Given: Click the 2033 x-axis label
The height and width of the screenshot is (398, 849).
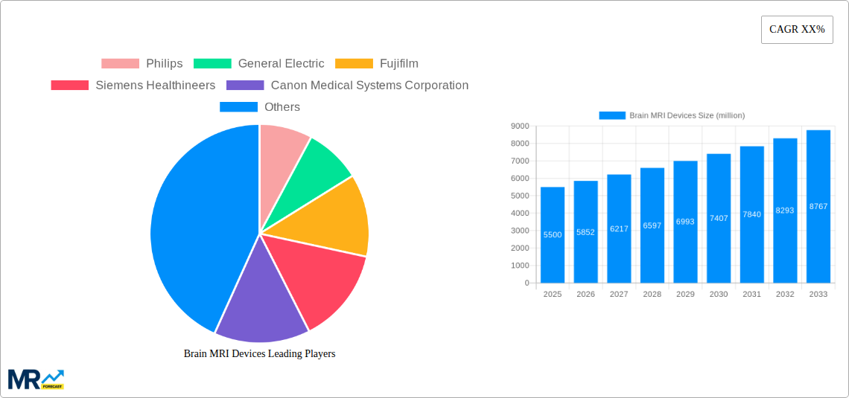Looking at the screenshot, I should click(x=818, y=295).
